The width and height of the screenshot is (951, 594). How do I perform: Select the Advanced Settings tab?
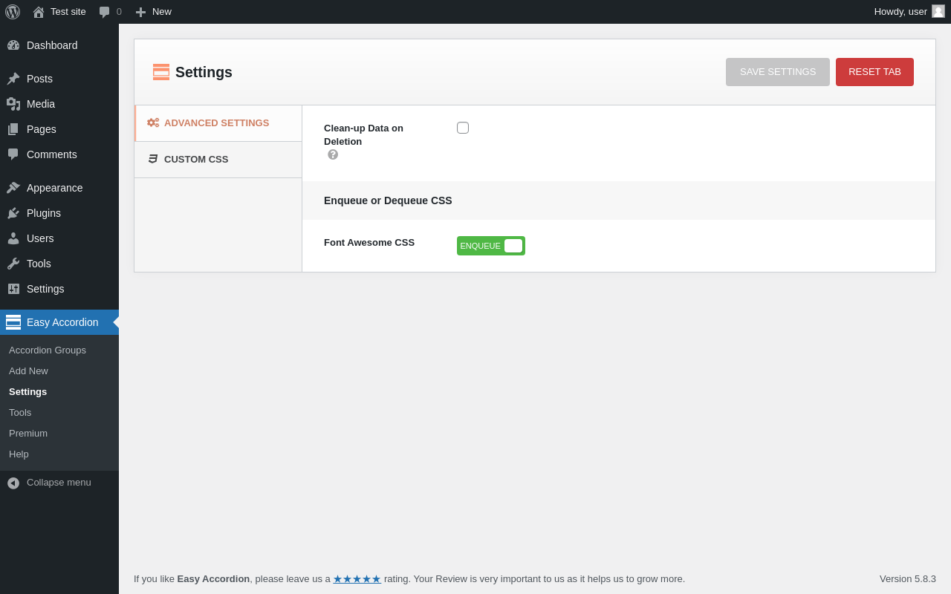pyautogui.click(x=216, y=123)
